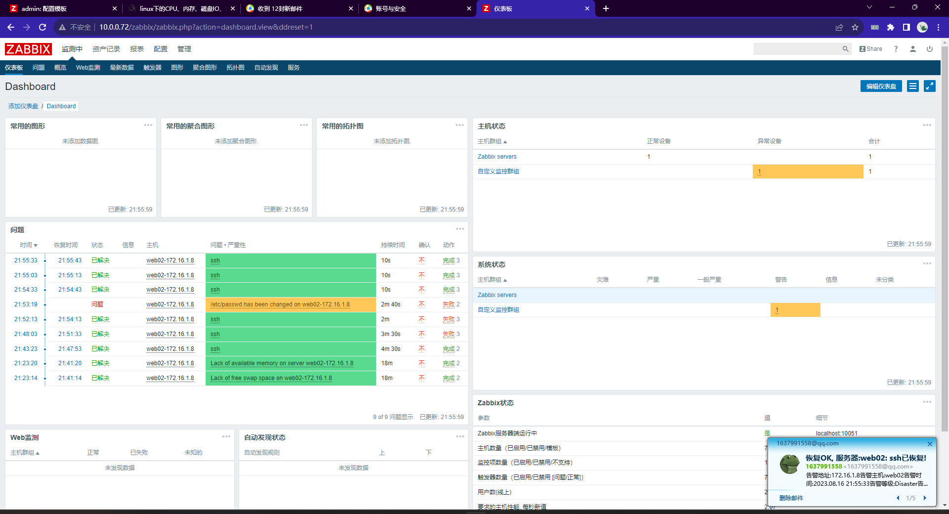949x514 pixels.
Task: Open the 监测中 main menu
Action: pos(72,49)
